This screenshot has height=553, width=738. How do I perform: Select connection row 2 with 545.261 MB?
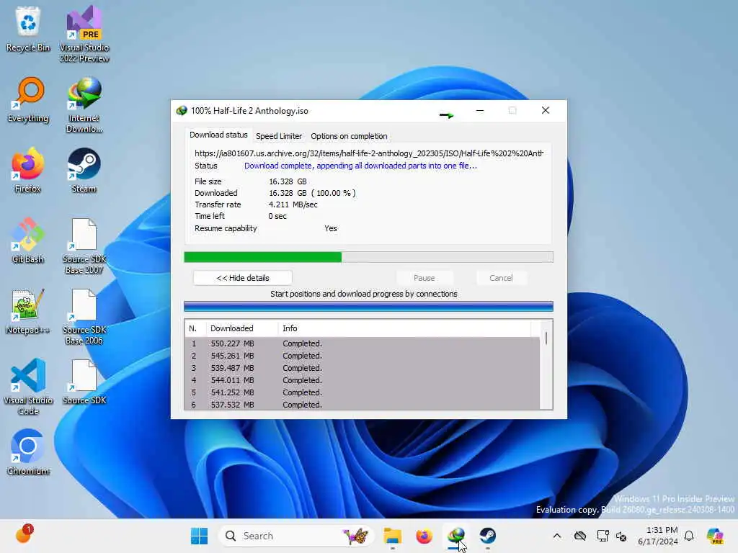point(362,356)
